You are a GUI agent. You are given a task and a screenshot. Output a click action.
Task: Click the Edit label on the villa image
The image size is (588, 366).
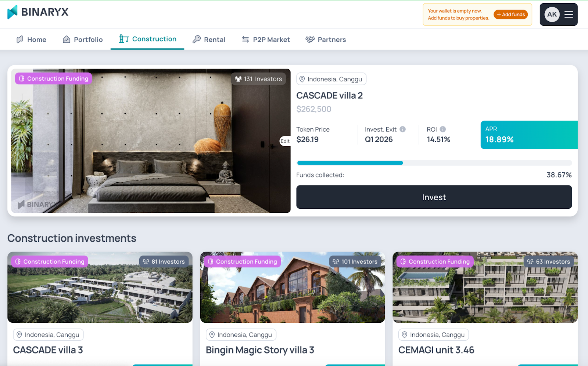click(285, 141)
